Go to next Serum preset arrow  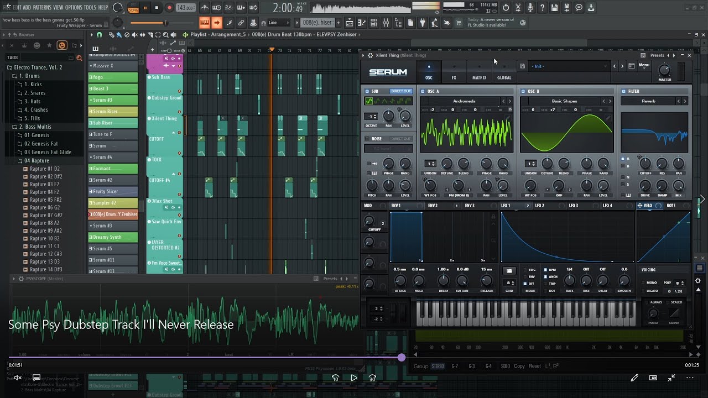[622, 66]
